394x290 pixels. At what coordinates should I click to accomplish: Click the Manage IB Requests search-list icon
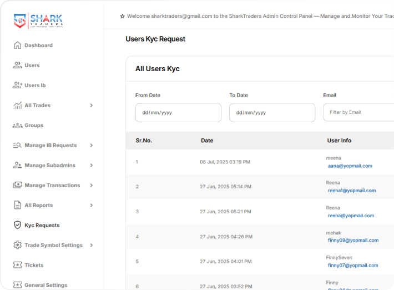[x=17, y=145]
